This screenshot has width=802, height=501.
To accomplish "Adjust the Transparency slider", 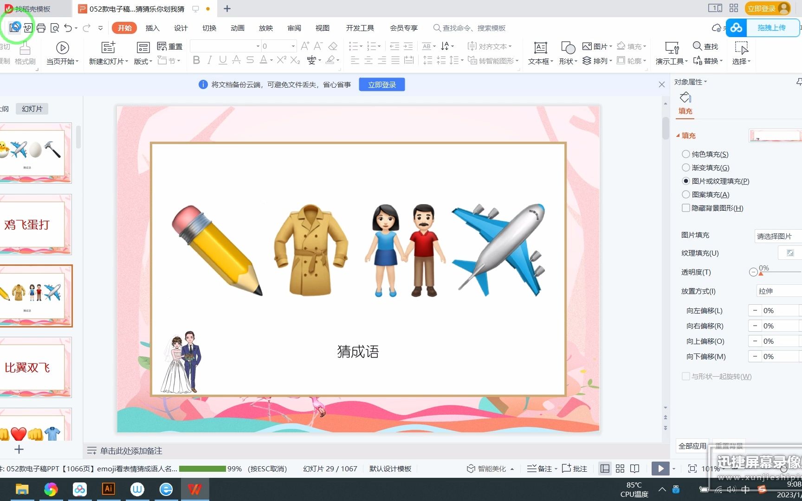I will (x=761, y=274).
